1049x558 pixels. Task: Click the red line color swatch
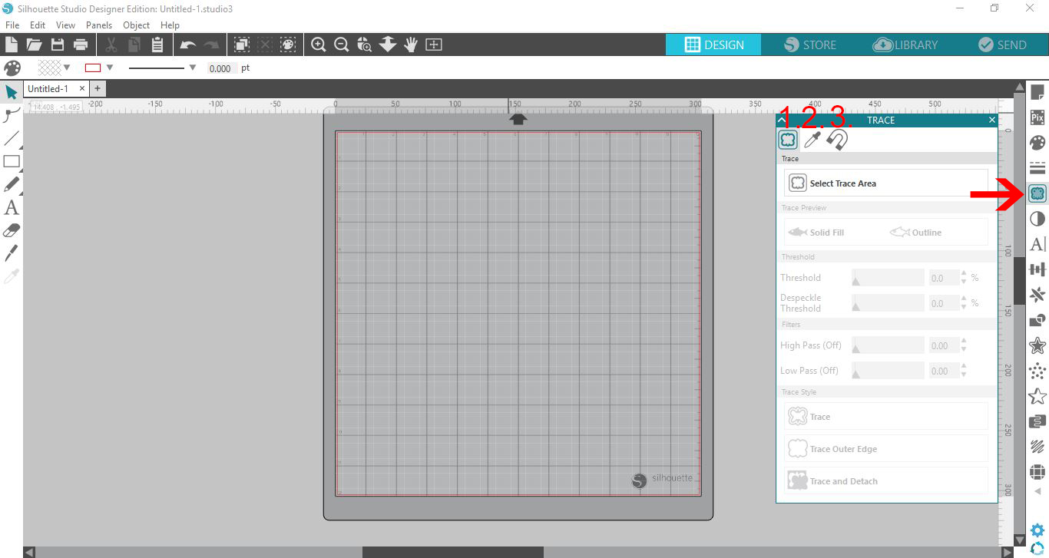(93, 68)
